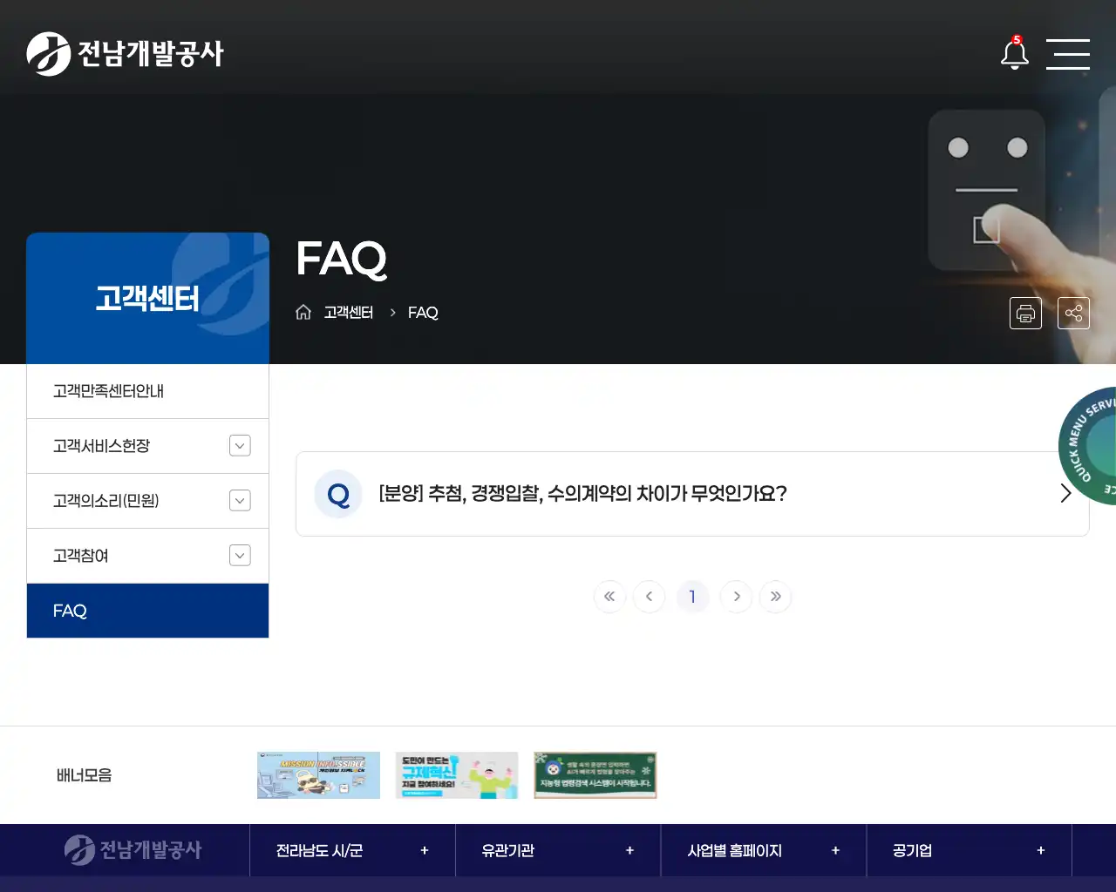This screenshot has width=1116, height=892.
Task: Open 고객만족센터안내 menu item
Action: tap(147, 391)
